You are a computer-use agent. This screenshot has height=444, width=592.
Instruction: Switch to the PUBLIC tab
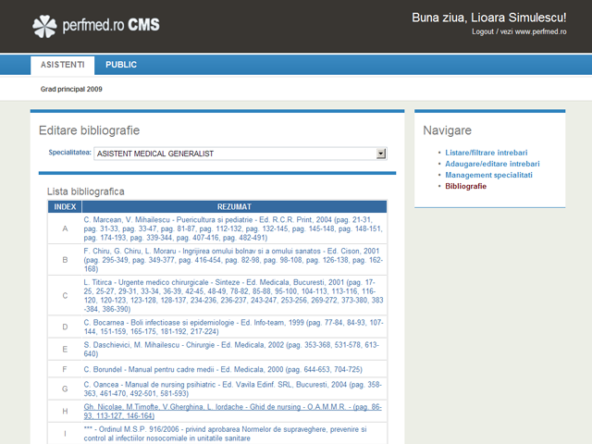click(x=121, y=65)
